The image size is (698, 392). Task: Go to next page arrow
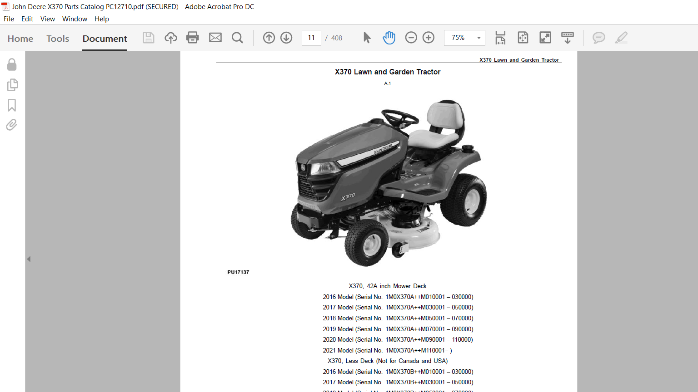tap(286, 38)
